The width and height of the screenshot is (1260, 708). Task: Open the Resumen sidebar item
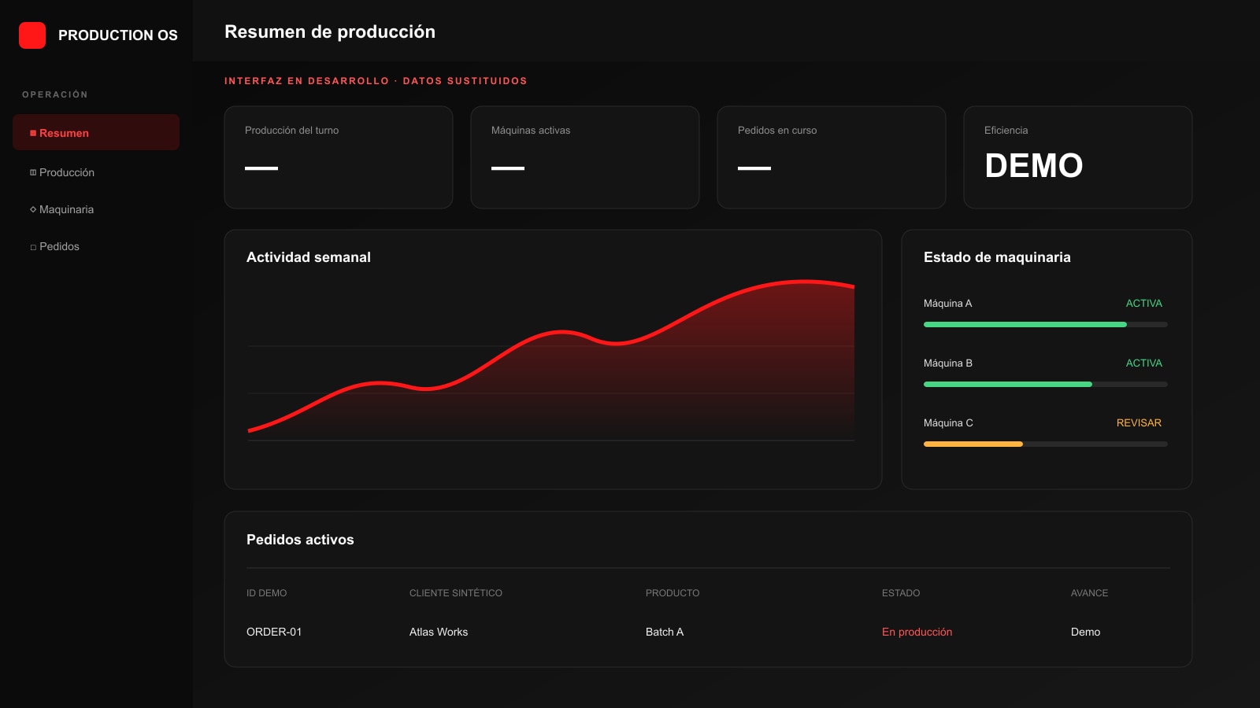[96, 132]
